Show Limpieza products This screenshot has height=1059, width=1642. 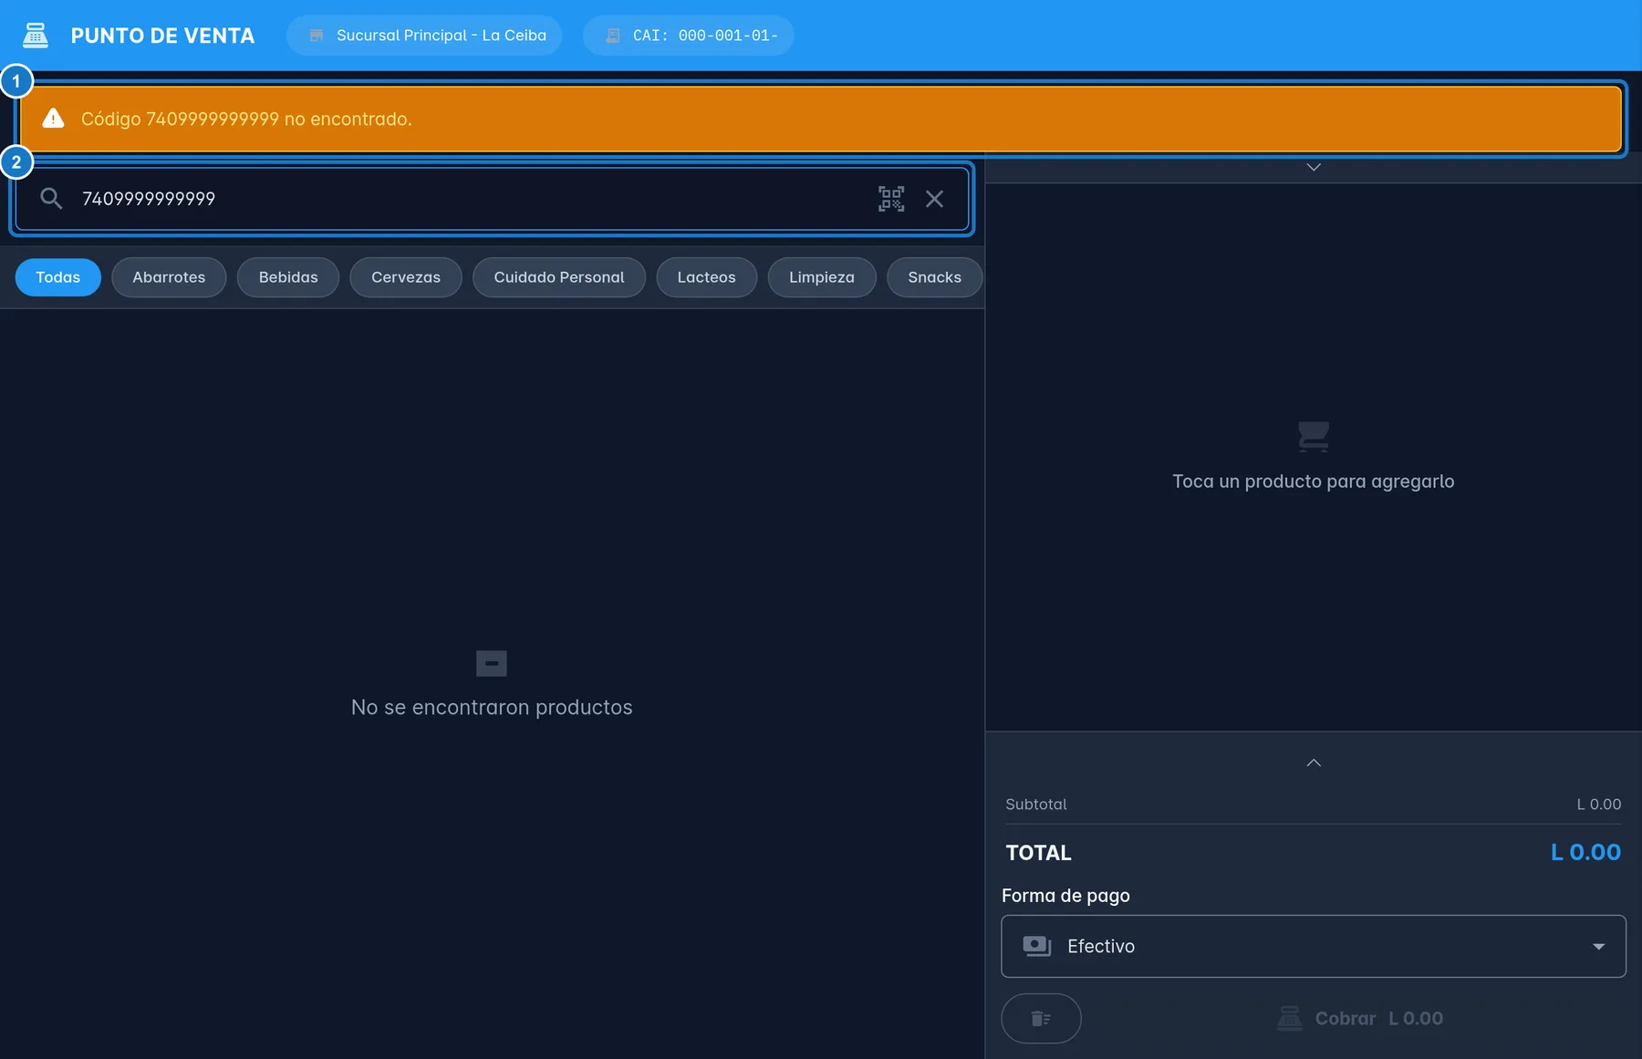coord(822,277)
